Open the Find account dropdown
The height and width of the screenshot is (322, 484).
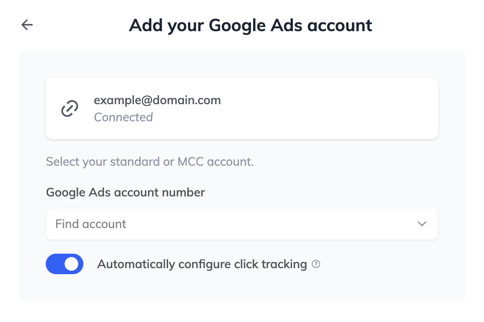pyautogui.click(x=242, y=224)
